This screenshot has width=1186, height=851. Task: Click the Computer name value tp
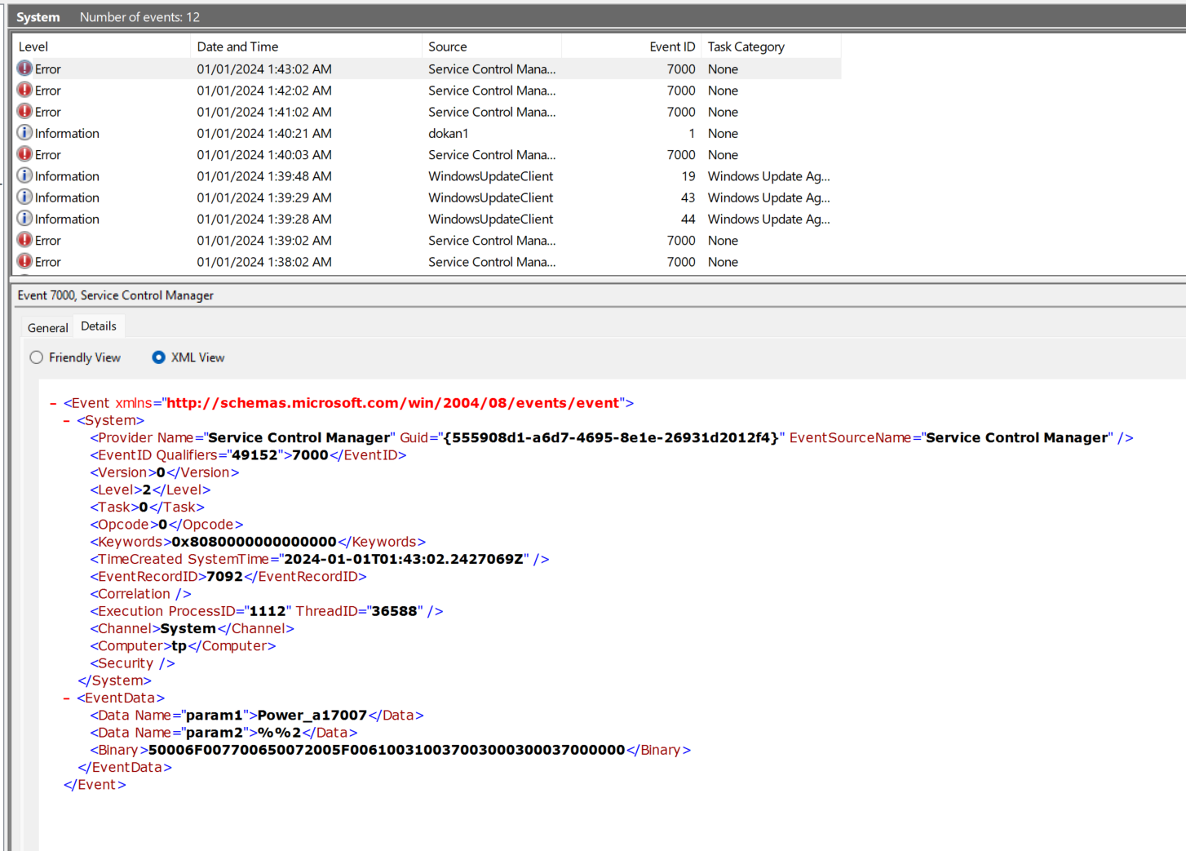(179, 646)
